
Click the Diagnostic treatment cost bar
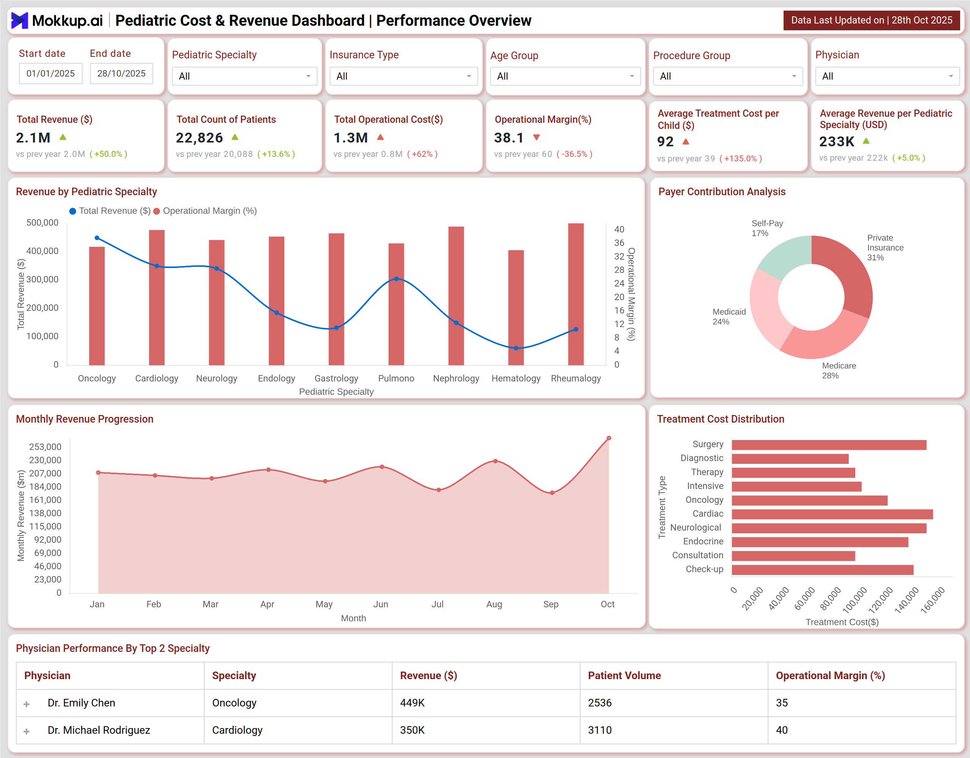(x=790, y=459)
